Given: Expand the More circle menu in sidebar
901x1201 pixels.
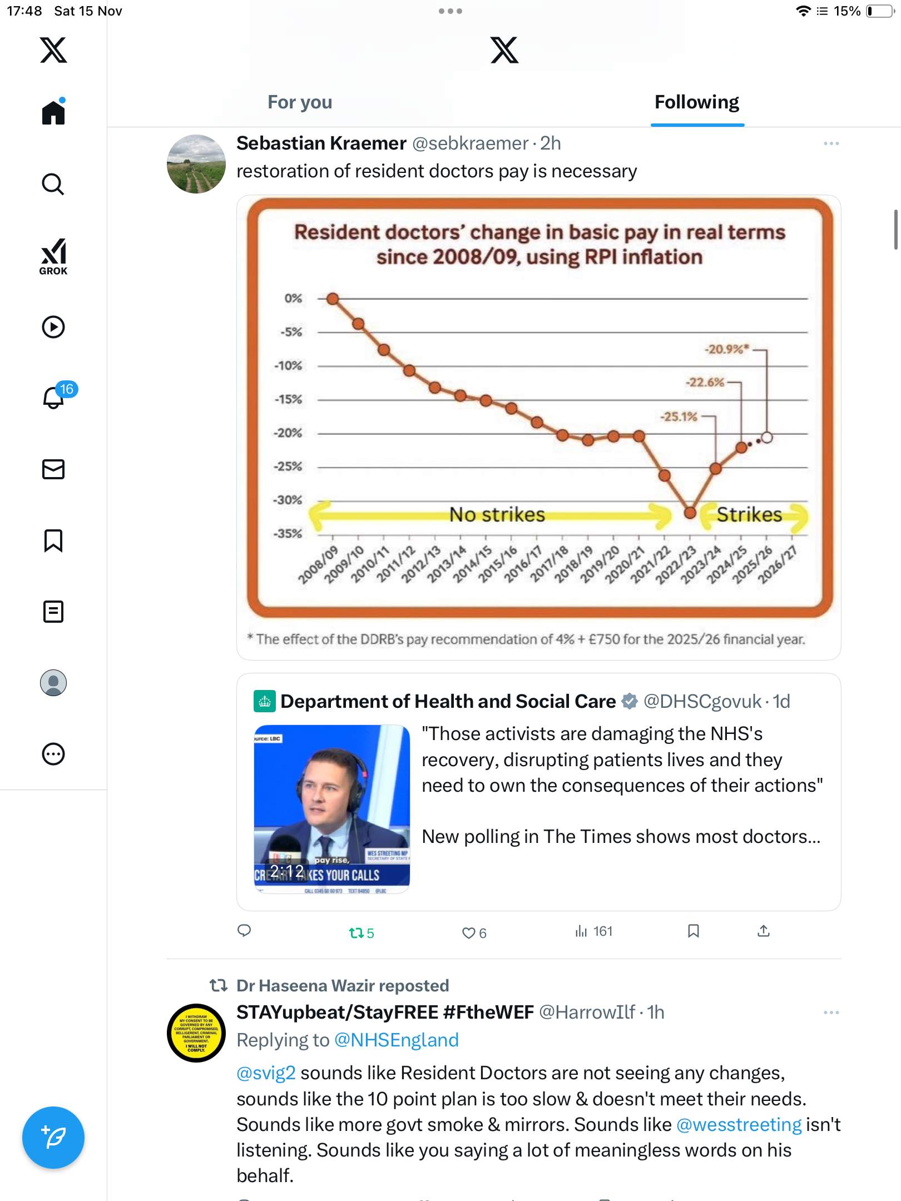Looking at the screenshot, I should click(53, 754).
